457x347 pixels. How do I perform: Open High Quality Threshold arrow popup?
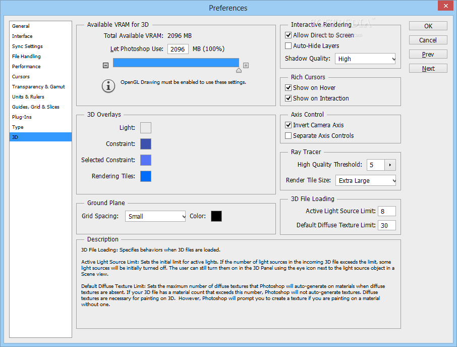(x=390, y=165)
